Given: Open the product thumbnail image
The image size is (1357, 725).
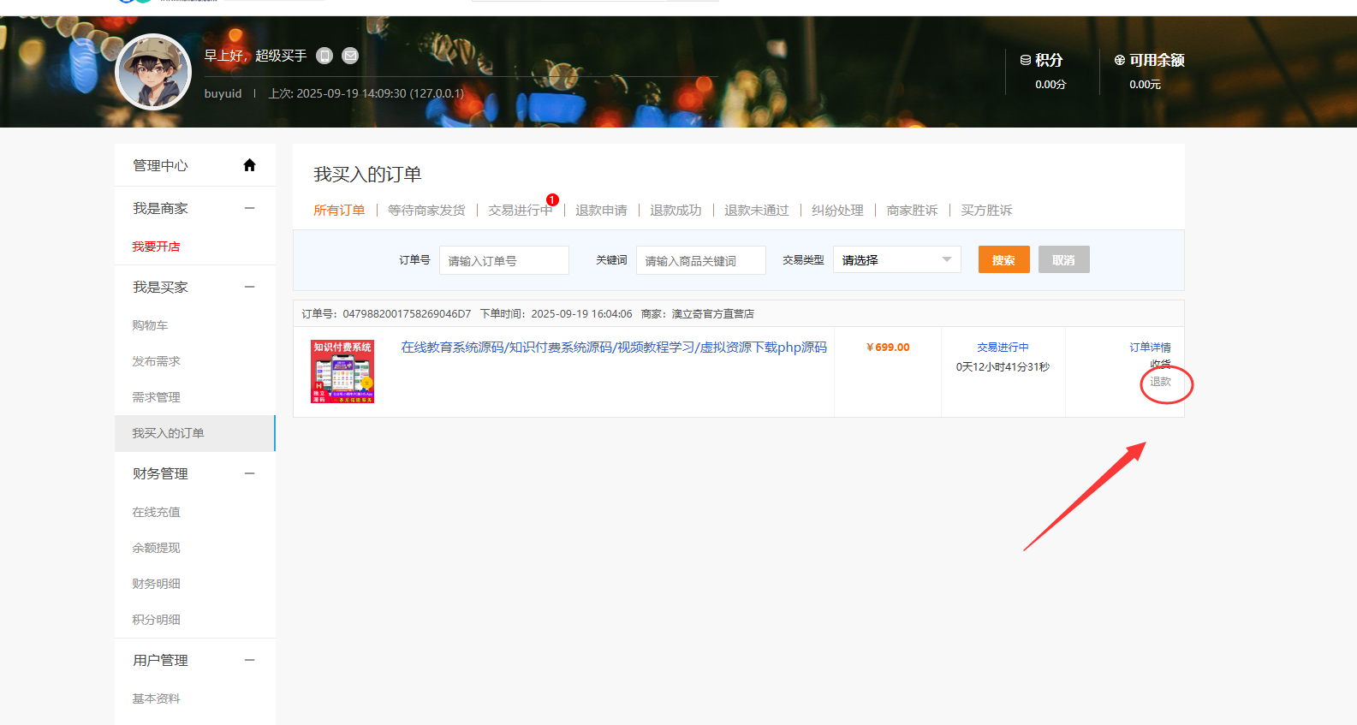Looking at the screenshot, I should [x=342, y=371].
